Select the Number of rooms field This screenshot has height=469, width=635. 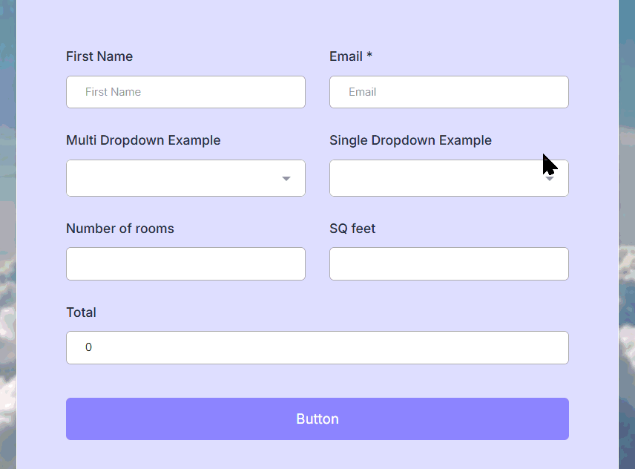pos(185,264)
